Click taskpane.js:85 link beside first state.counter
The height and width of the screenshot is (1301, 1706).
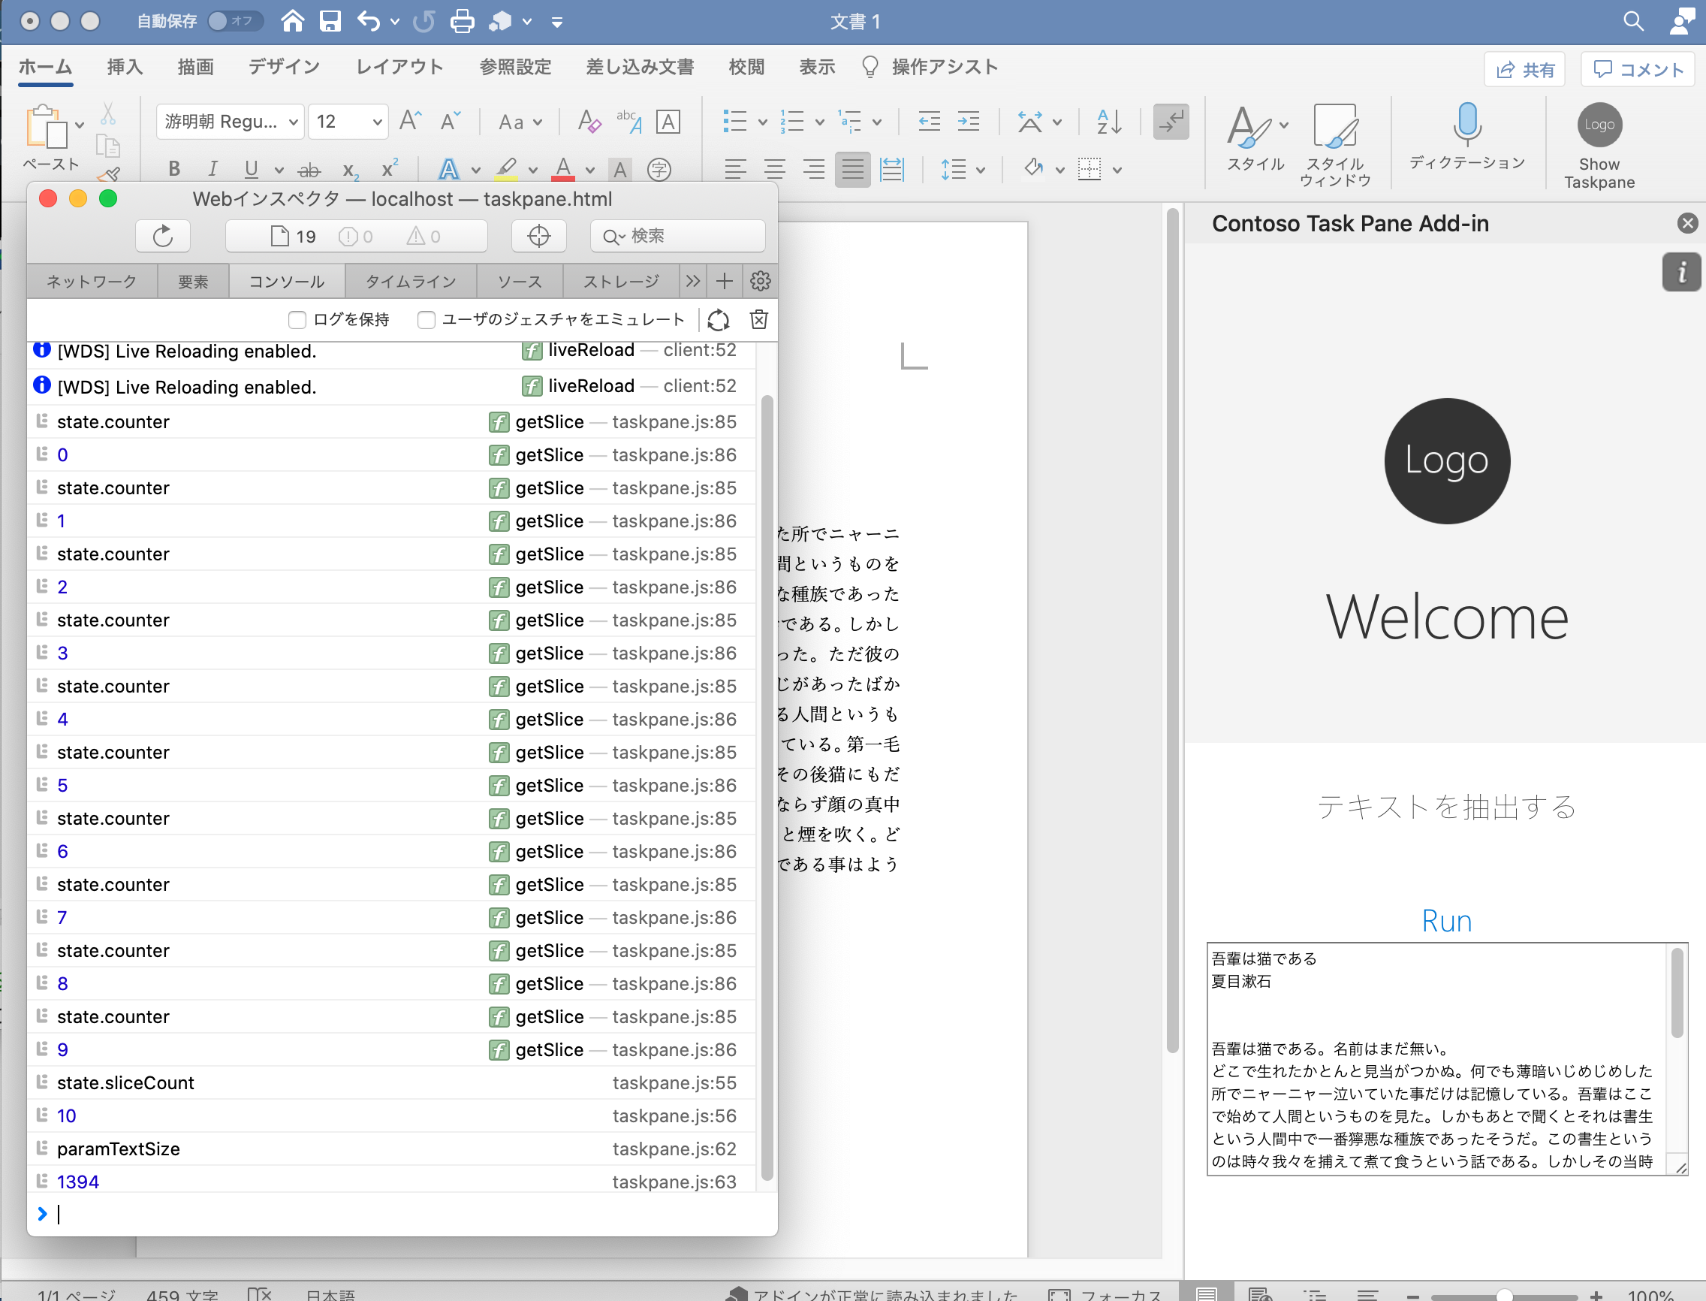pyautogui.click(x=674, y=422)
